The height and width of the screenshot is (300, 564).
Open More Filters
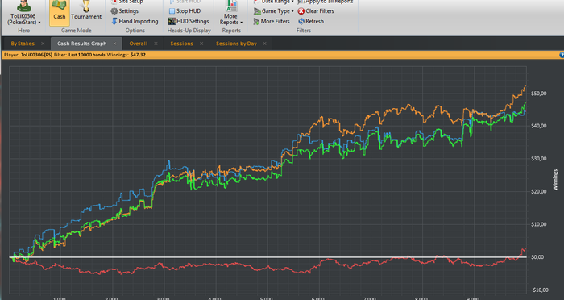272,21
